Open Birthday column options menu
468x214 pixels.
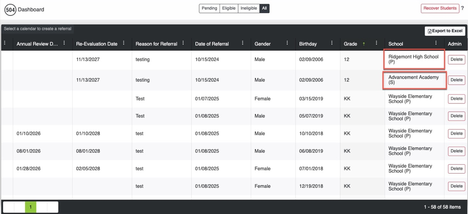[332, 43]
